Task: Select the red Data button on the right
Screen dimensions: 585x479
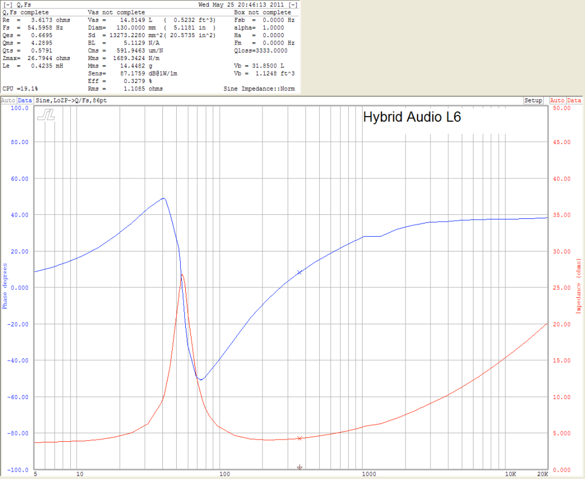Action: pyautogui.click(x=574, y=101)
